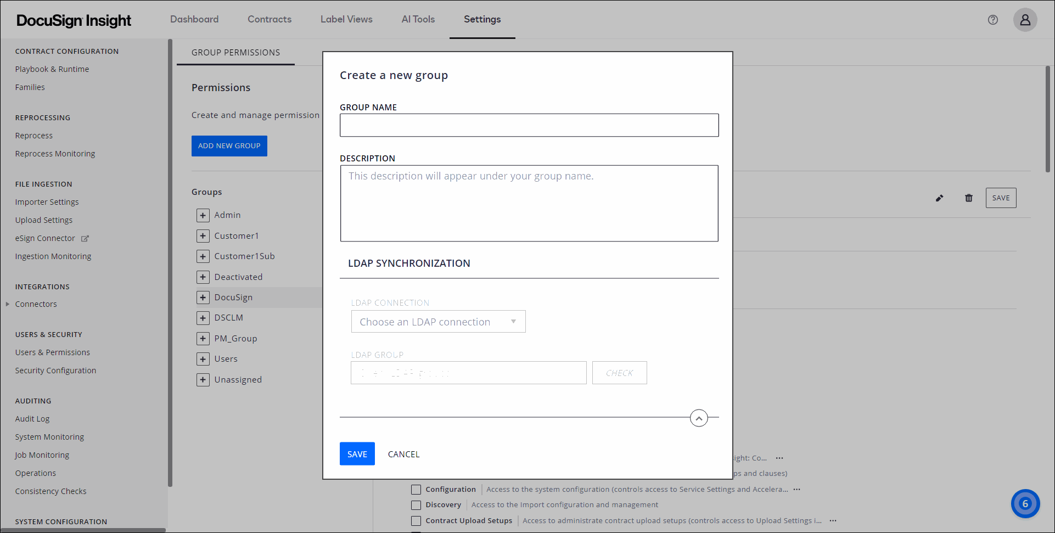Click the DocuSign Insight logo
Screen dimensions: 1055x533
click(74, 21)
